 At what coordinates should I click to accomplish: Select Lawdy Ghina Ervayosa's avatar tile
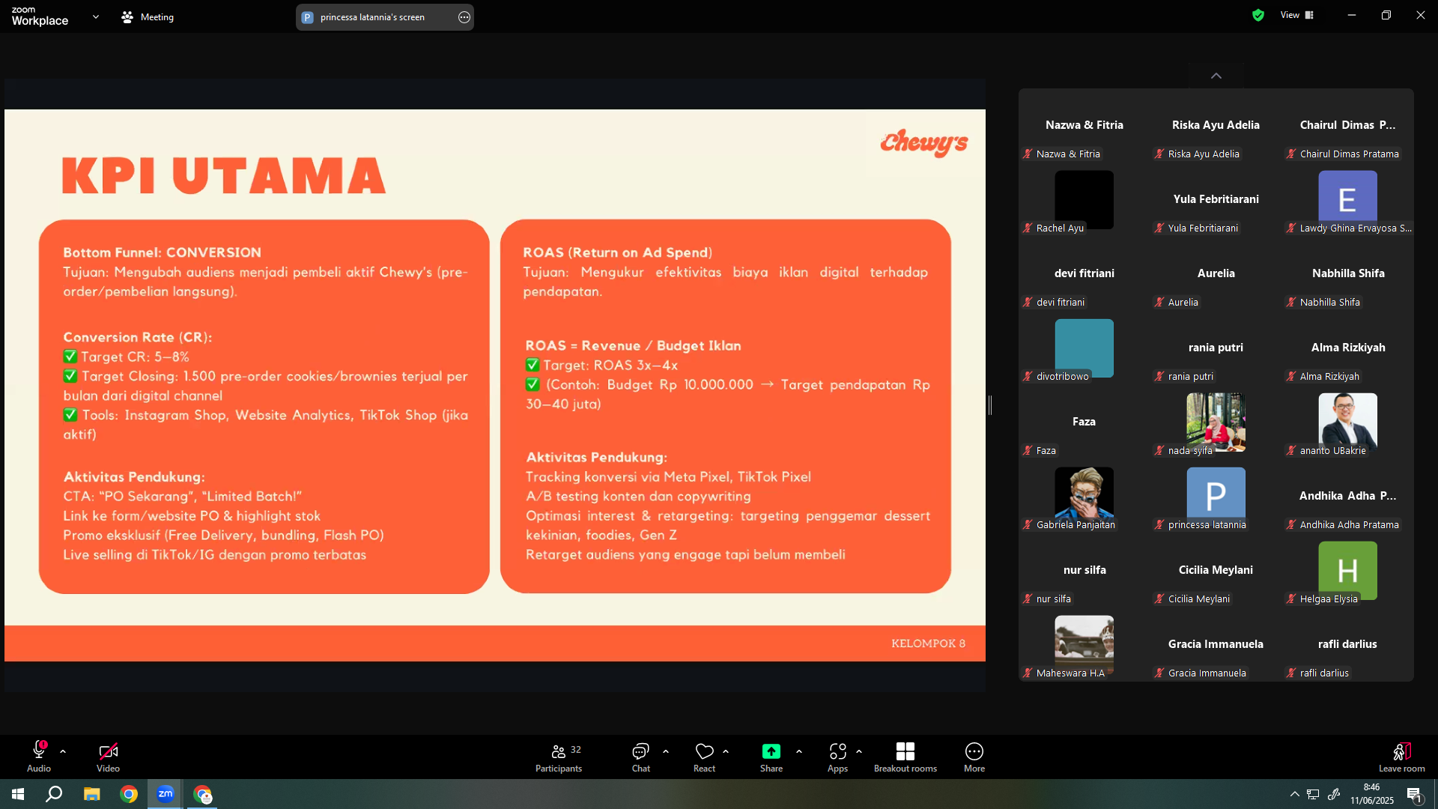click(1347, 199)
